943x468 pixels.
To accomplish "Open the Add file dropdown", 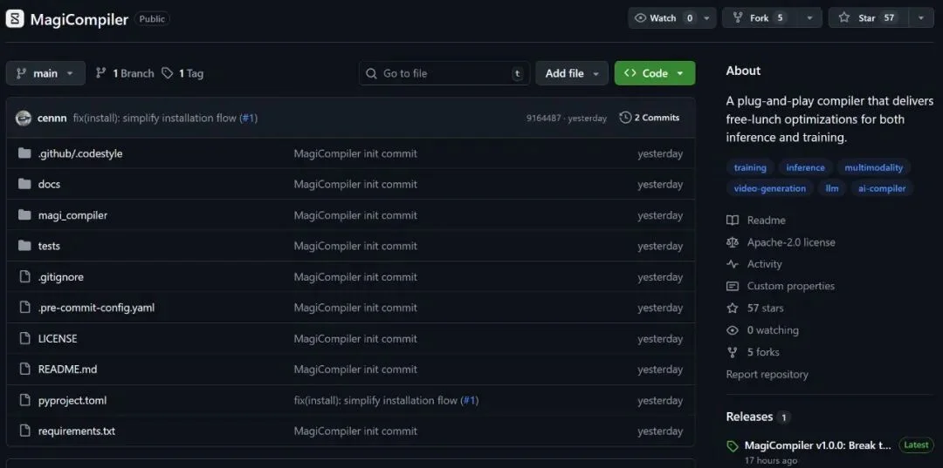I will [x=572, y=73].
